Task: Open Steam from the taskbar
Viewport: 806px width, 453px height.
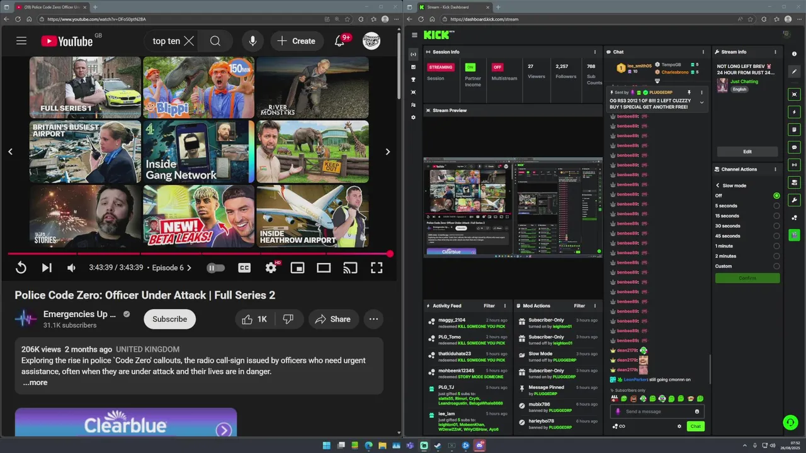Action: click(438, 445)
